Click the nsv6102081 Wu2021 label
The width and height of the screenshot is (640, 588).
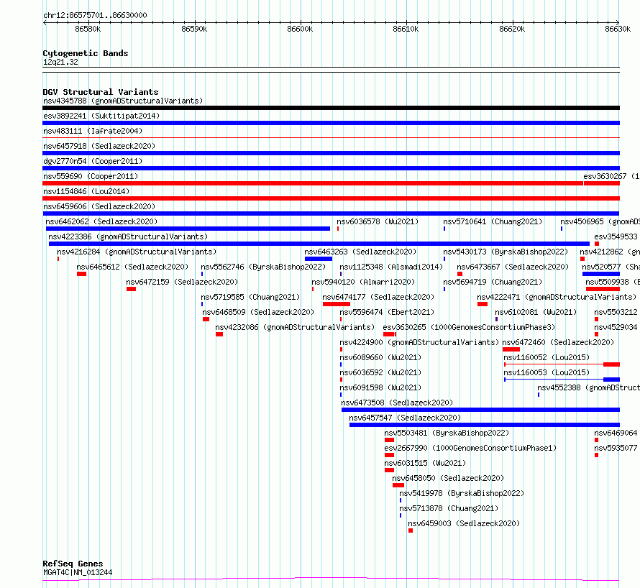pos(536,312)
